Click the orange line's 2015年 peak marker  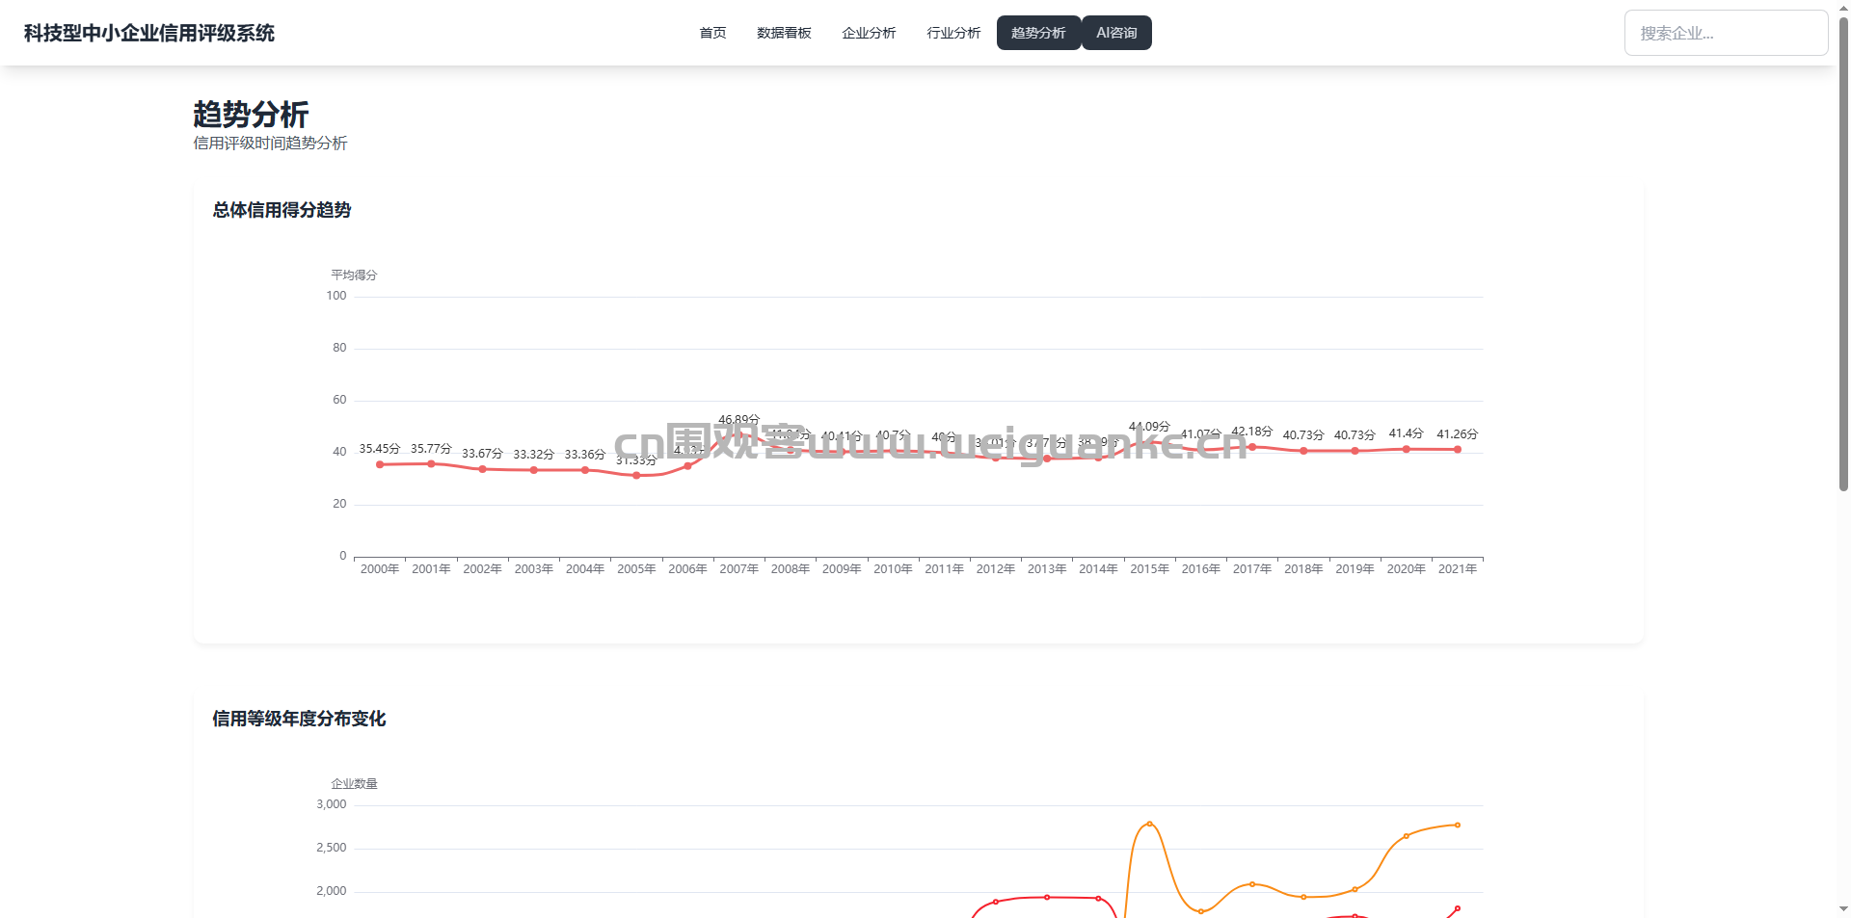[1149, 824]
